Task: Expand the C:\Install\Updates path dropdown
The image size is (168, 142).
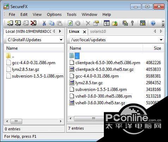Action: [x=61, y=40]
